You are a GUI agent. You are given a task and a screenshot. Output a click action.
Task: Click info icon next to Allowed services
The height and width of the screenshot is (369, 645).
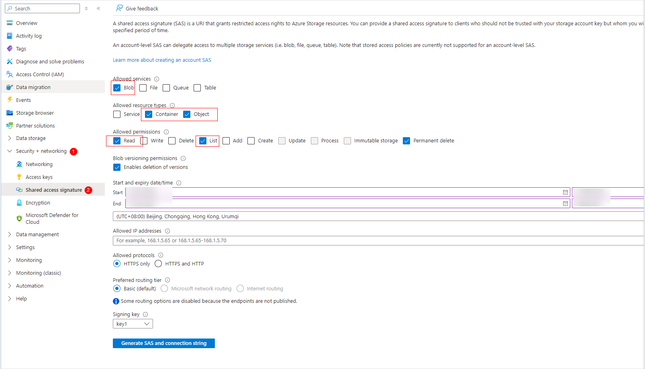pyautogui.click(x=157, y=79)
